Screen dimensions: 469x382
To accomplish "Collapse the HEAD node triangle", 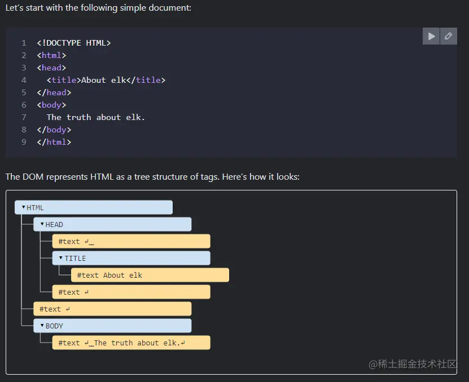I will tap(42, 224).
